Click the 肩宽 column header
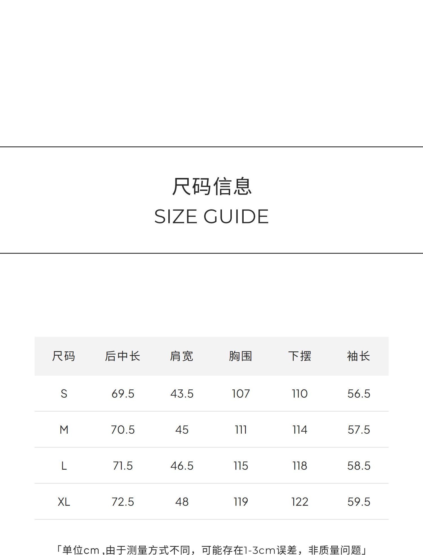Screen dimensions: 423x555 [182, 356]
